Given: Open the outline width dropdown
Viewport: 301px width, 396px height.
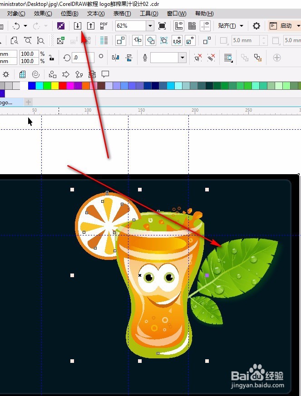Looking at the screenshot, I should [x=183, y=58].
